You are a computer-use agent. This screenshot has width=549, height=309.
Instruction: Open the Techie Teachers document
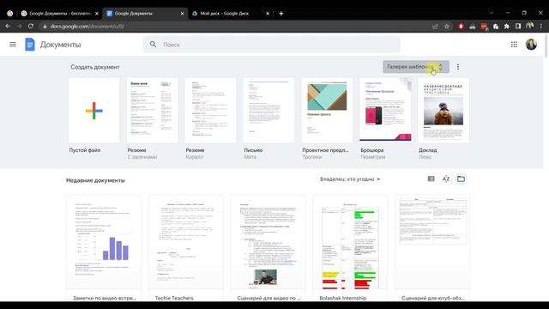(x=185, y=248)
